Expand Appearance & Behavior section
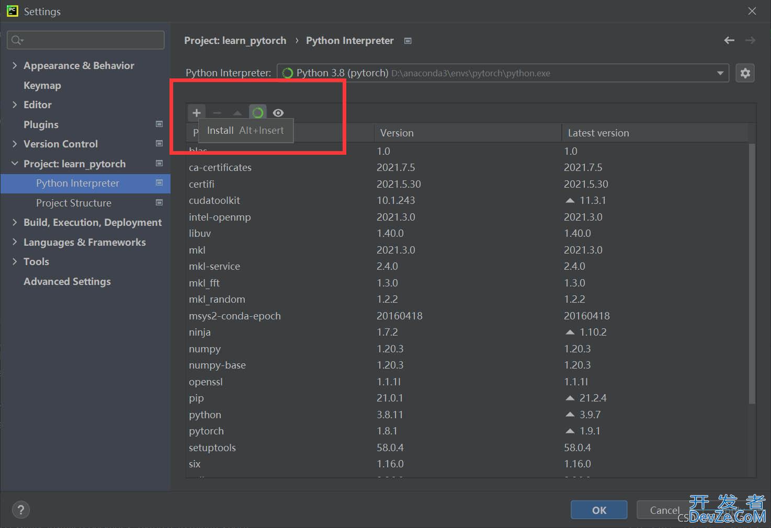The width and height of the screenshot is (771, 528). pyautogui.click(x=15, y=65)
